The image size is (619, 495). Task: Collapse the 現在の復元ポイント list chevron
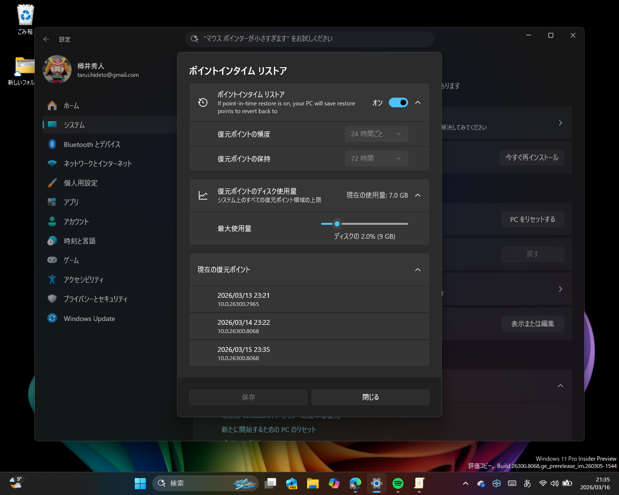tap(418, 270)
